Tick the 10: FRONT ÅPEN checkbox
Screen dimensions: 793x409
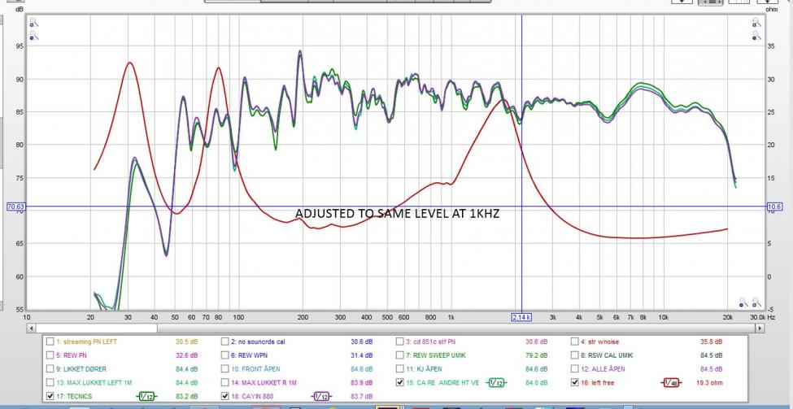coord(225,369)
